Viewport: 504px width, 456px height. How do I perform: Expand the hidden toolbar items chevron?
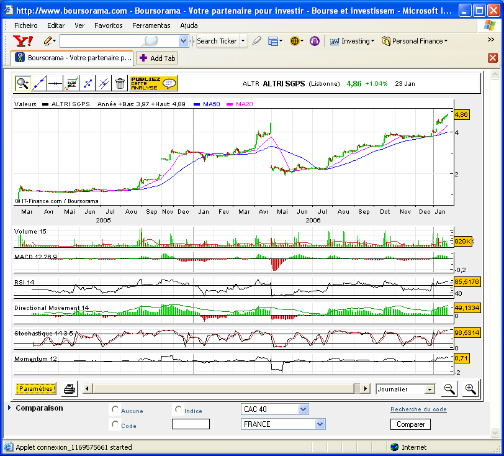tap(491, 40)
